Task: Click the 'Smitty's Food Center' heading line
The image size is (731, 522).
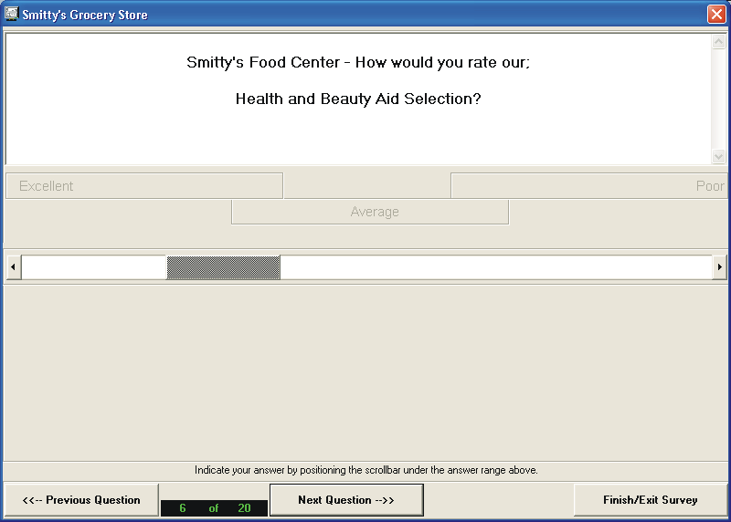Action: (358, 62)
